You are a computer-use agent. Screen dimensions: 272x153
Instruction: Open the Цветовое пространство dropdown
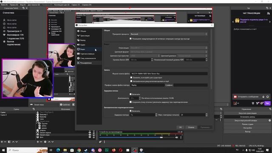(x=144, y=56)
